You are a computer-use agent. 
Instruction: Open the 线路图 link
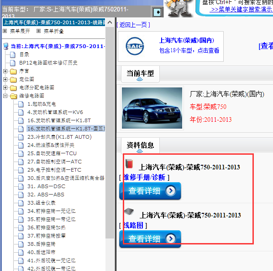point(133,225)
